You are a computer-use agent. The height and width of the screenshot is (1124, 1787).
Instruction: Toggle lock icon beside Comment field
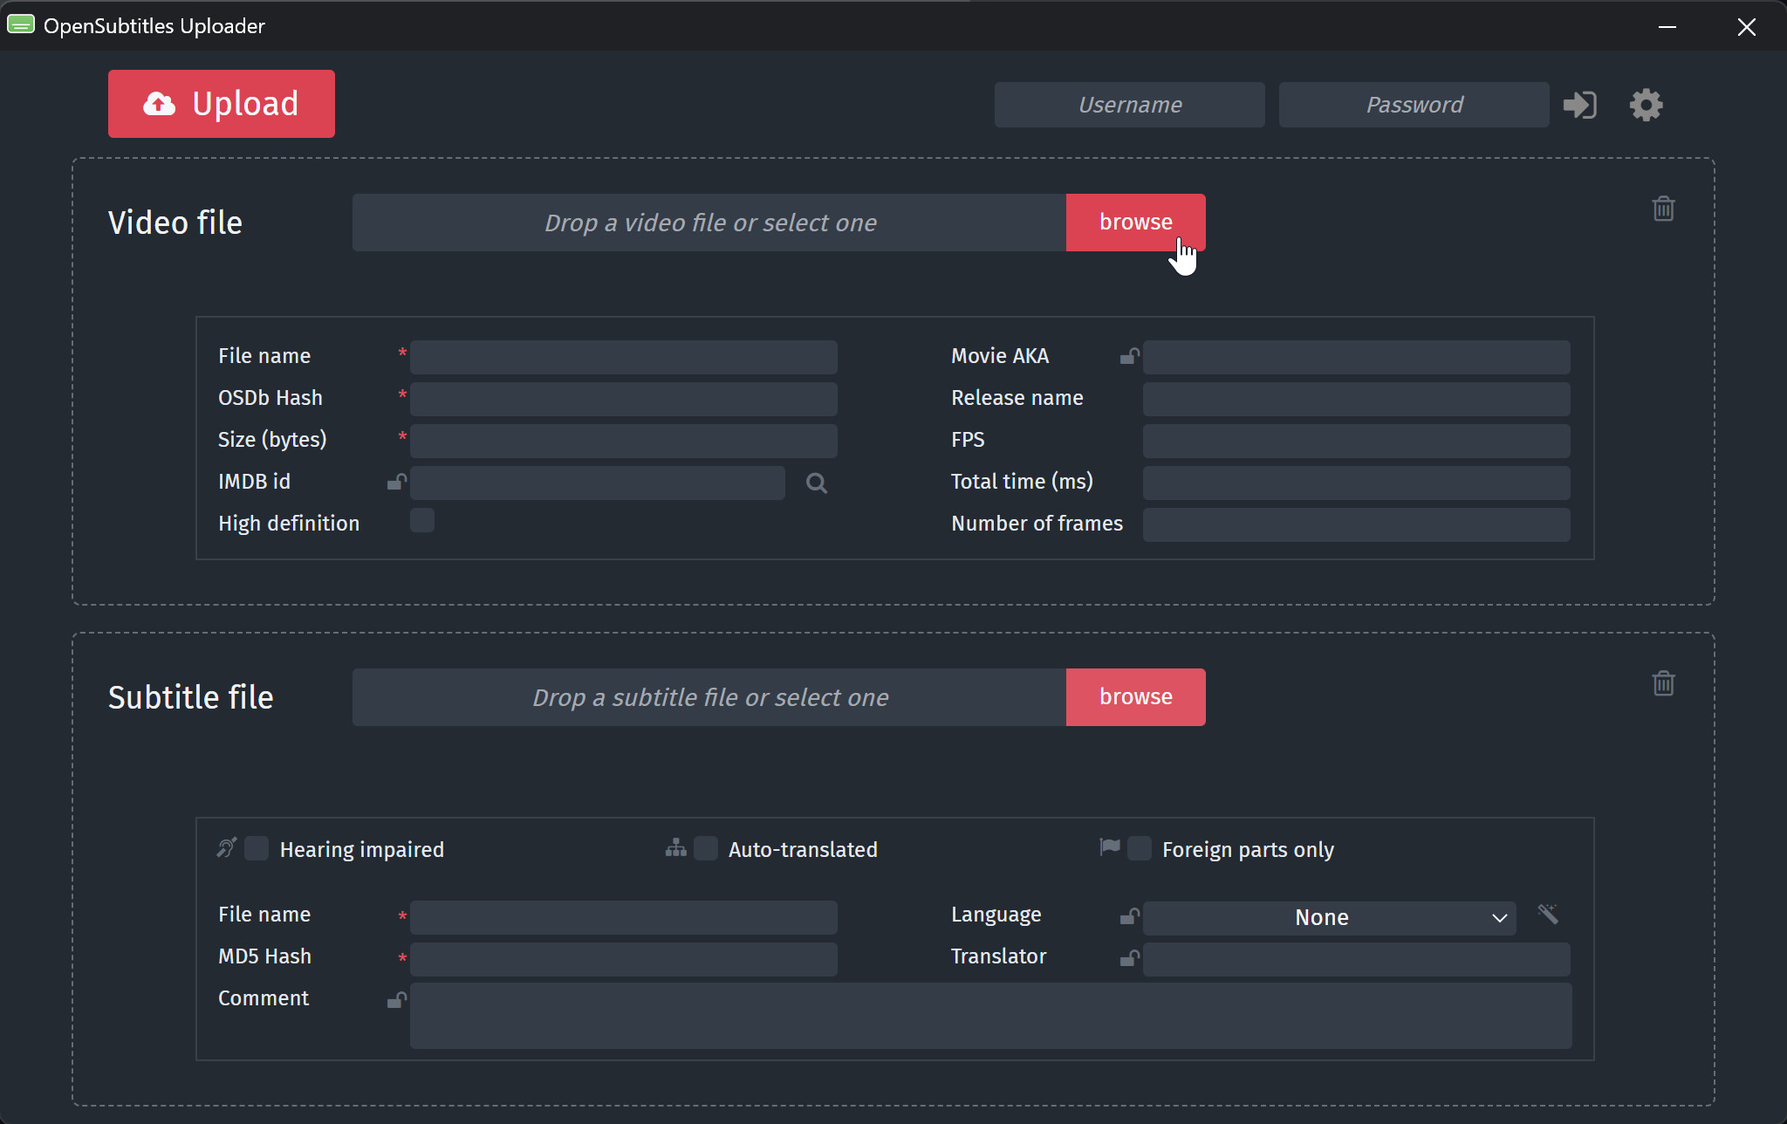click(x=397, y=1000)
